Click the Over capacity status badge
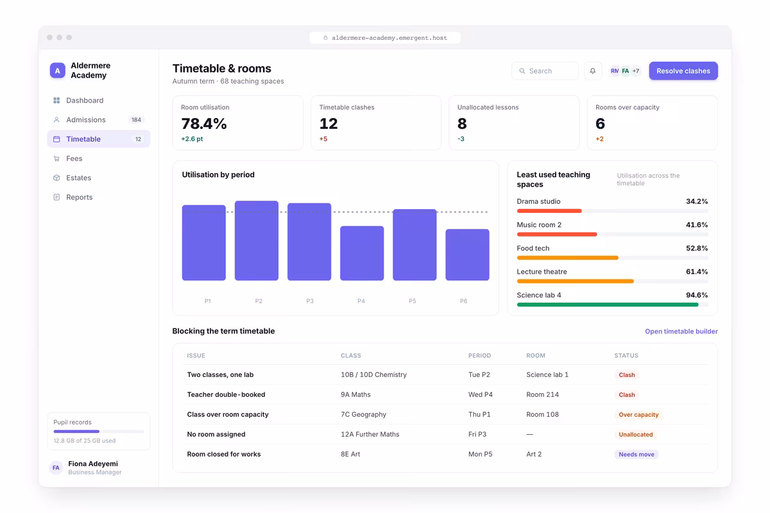This screenshot has height=513, width=770. (638, 415)
